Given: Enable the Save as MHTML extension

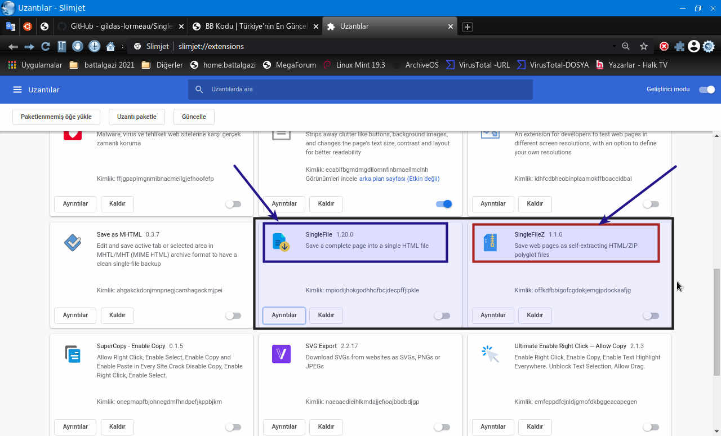Looking at the screenshot, I should 233,315.
